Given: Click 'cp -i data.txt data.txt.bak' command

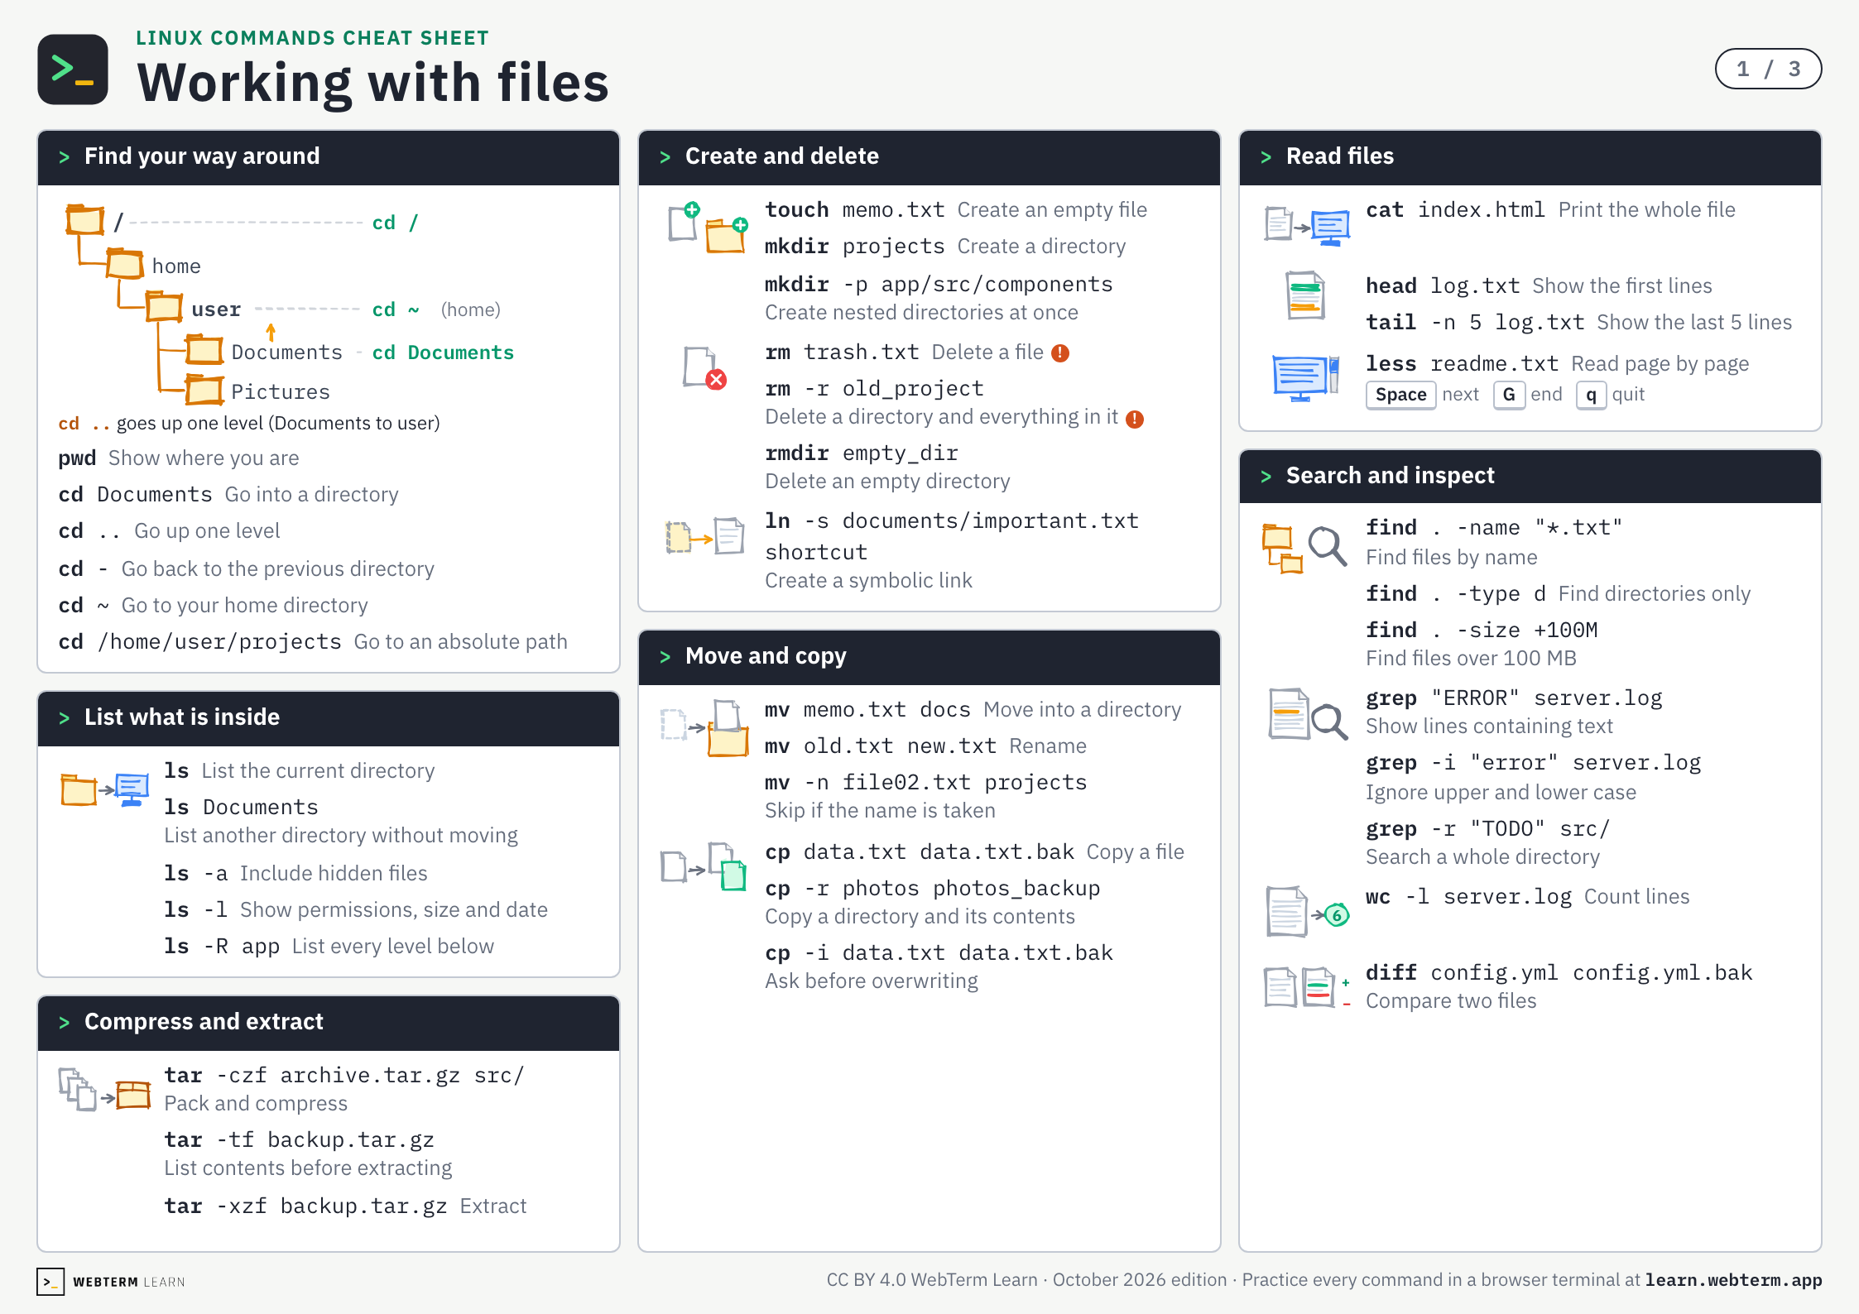Looking at the screenshot, I should [939, 953].
